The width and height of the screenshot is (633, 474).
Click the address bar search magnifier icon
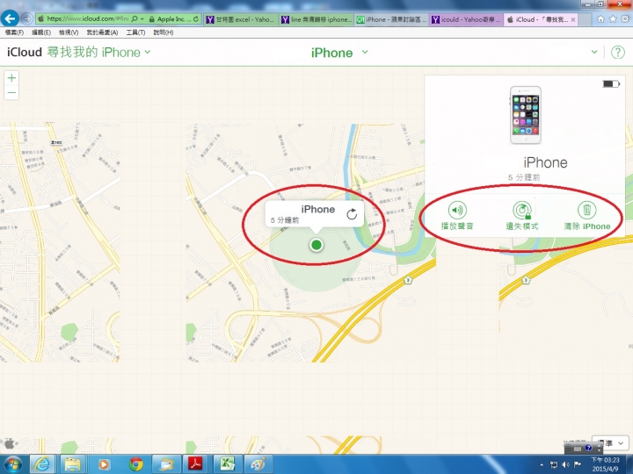tap(135, 19)
